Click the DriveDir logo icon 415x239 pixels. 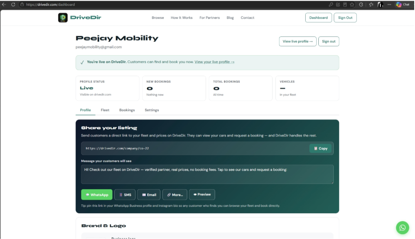pos(63,18)
